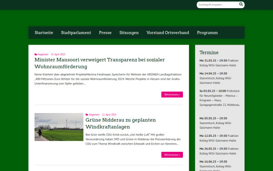The image size is (273, 171).
Task: Click the search magnifier icon
Action: click(x=241, y=5)
